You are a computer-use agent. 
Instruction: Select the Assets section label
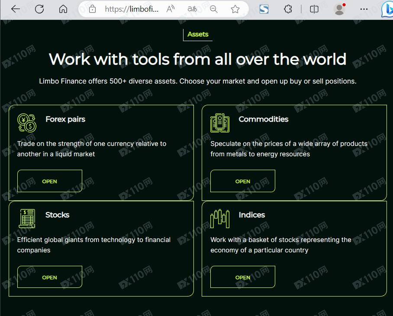[198, 34]
